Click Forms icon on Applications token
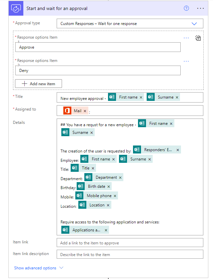The image size is (213, 279). tap(65, 230)
